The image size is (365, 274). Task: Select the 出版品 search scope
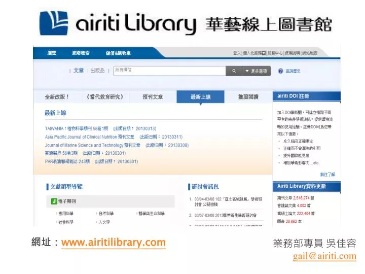[x=97, y=71]
